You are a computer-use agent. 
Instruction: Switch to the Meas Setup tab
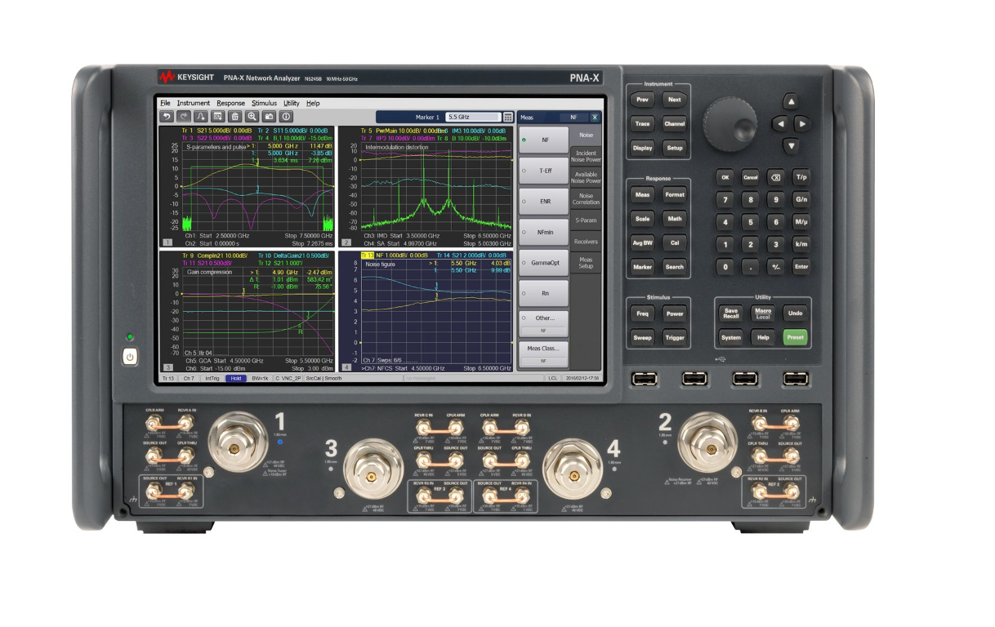[586, 263]
